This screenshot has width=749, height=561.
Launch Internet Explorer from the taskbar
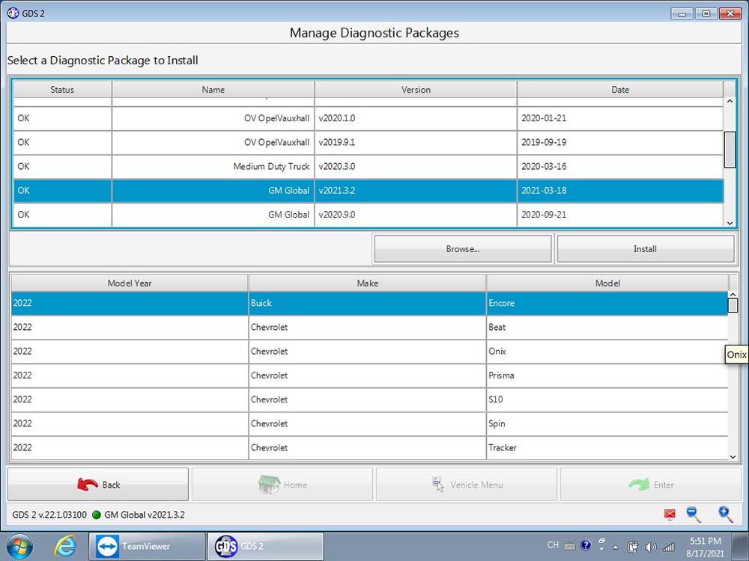[x=65, y=546]
